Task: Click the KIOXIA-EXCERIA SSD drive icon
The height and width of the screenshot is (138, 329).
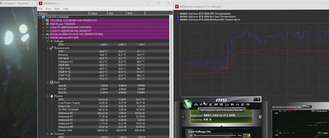Action: (x=47, y=34)
